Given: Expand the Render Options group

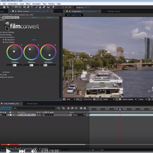Looking at the screenshot, I should point(1,77).
